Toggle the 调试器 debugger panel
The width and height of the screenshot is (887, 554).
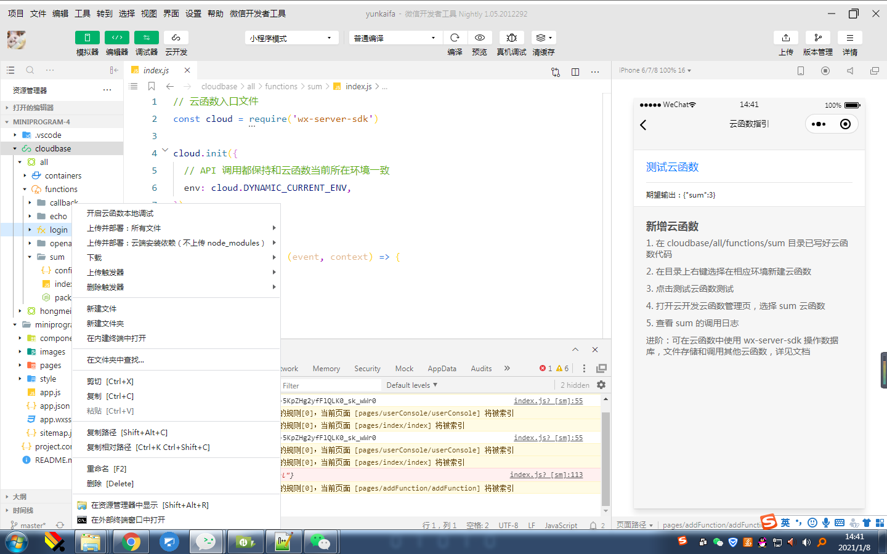(147, 38)
